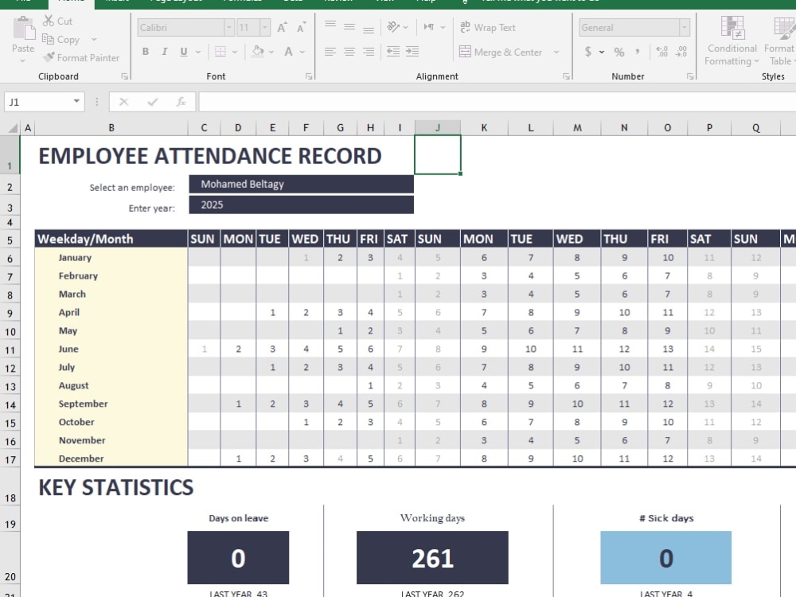Middle align cell content

click(x=349, y=27)
